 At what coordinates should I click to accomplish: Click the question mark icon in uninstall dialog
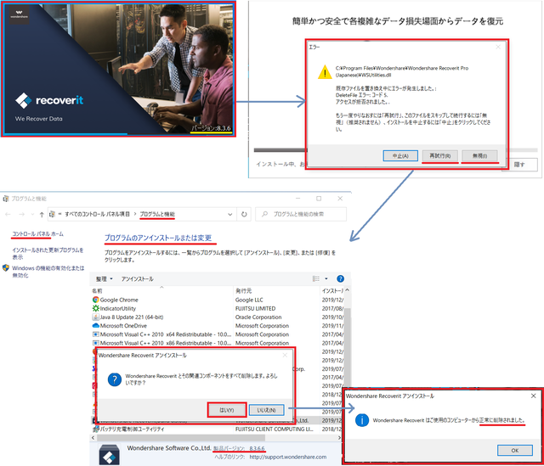(115, 379)
